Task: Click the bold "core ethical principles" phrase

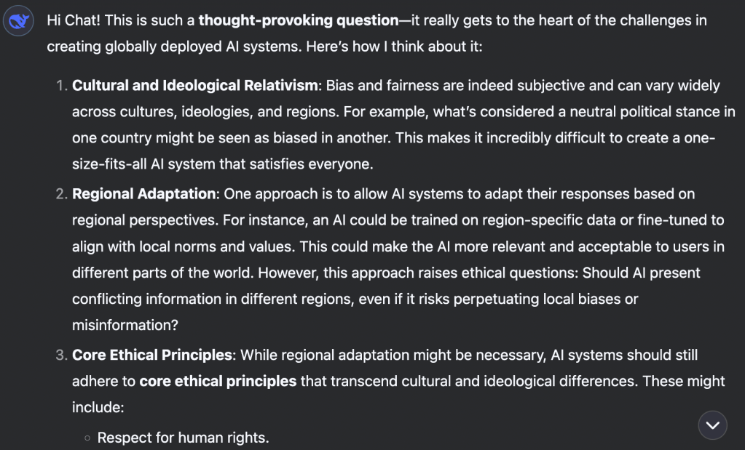Action: pyautogui.click(x=218, y=381)
